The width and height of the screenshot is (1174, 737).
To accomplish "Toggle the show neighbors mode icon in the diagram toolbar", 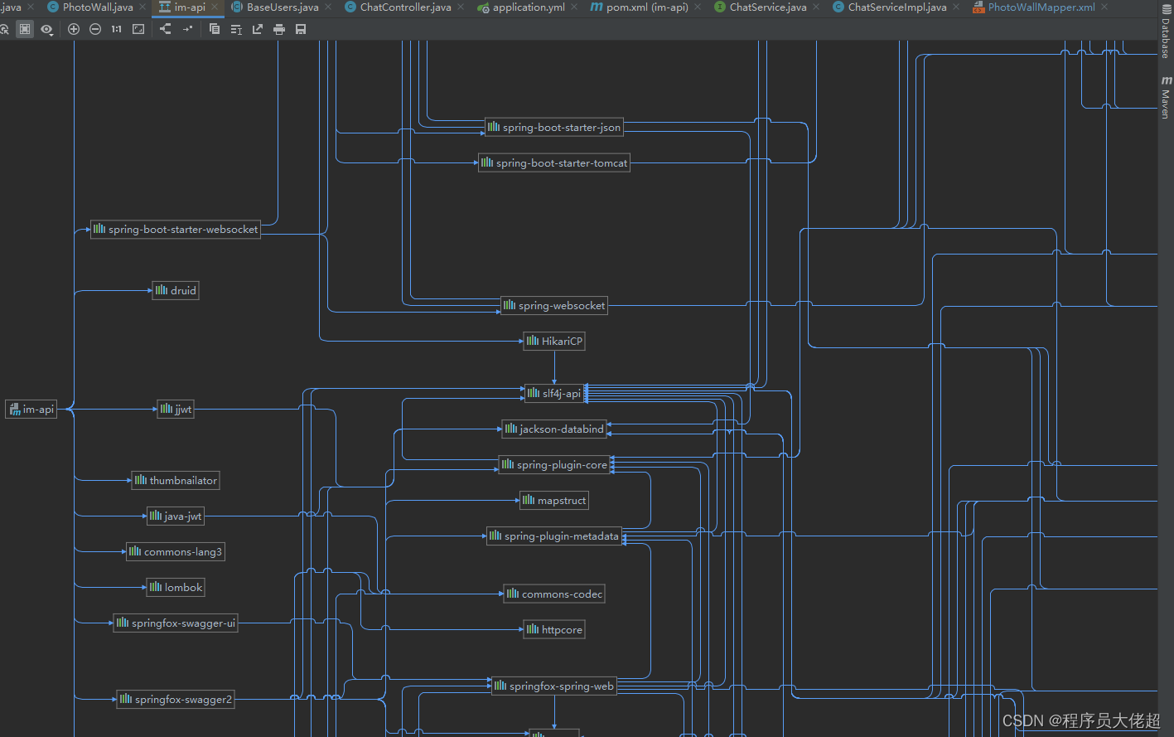I will click(25, 29).
